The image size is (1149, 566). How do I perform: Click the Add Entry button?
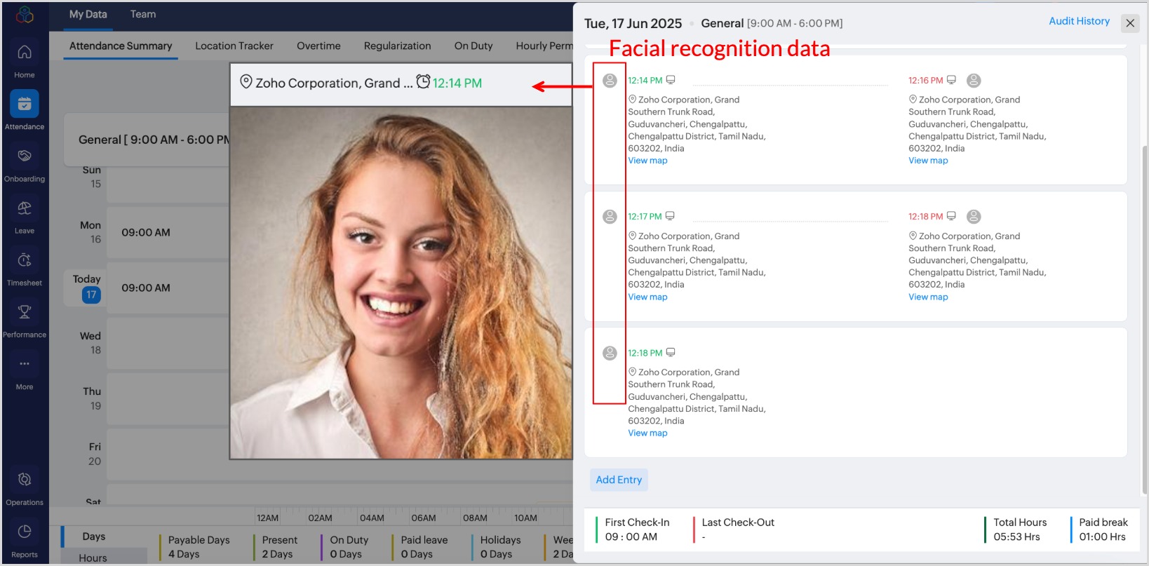point(619,480)
